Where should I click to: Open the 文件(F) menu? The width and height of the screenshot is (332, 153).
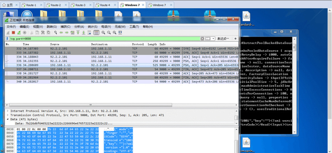(11, 27)
